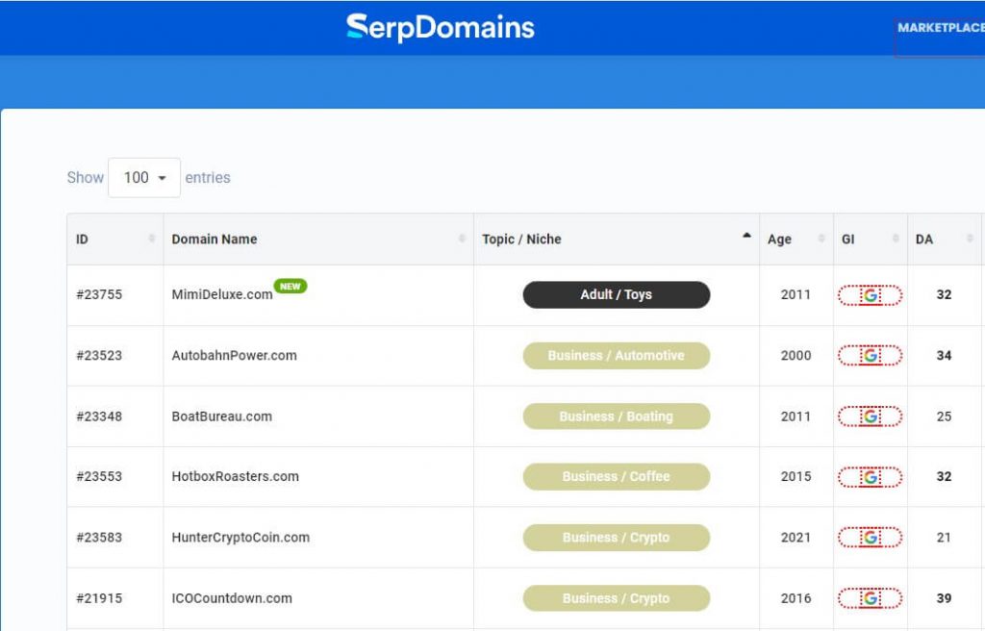Click Google index icon for MimiDeluxe.com
Image resolution: width=985 pixels, height=631 pixels.
pyautogui.click(x=870, y=295)
